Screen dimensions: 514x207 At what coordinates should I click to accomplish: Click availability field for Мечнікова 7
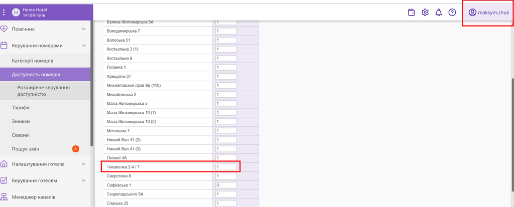(226, 131)
